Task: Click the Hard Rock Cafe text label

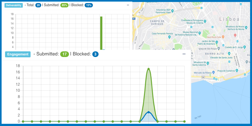Action: pos(214,37)
